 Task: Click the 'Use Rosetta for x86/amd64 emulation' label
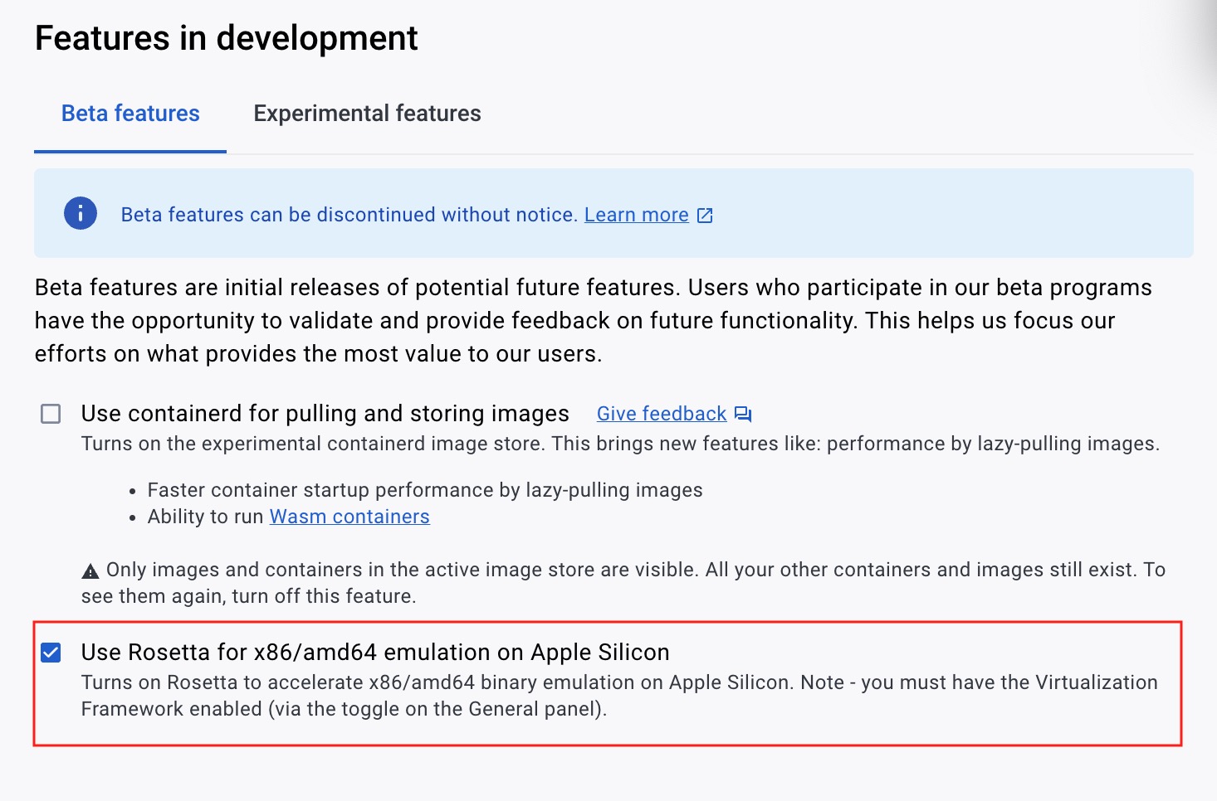(375, 653)
